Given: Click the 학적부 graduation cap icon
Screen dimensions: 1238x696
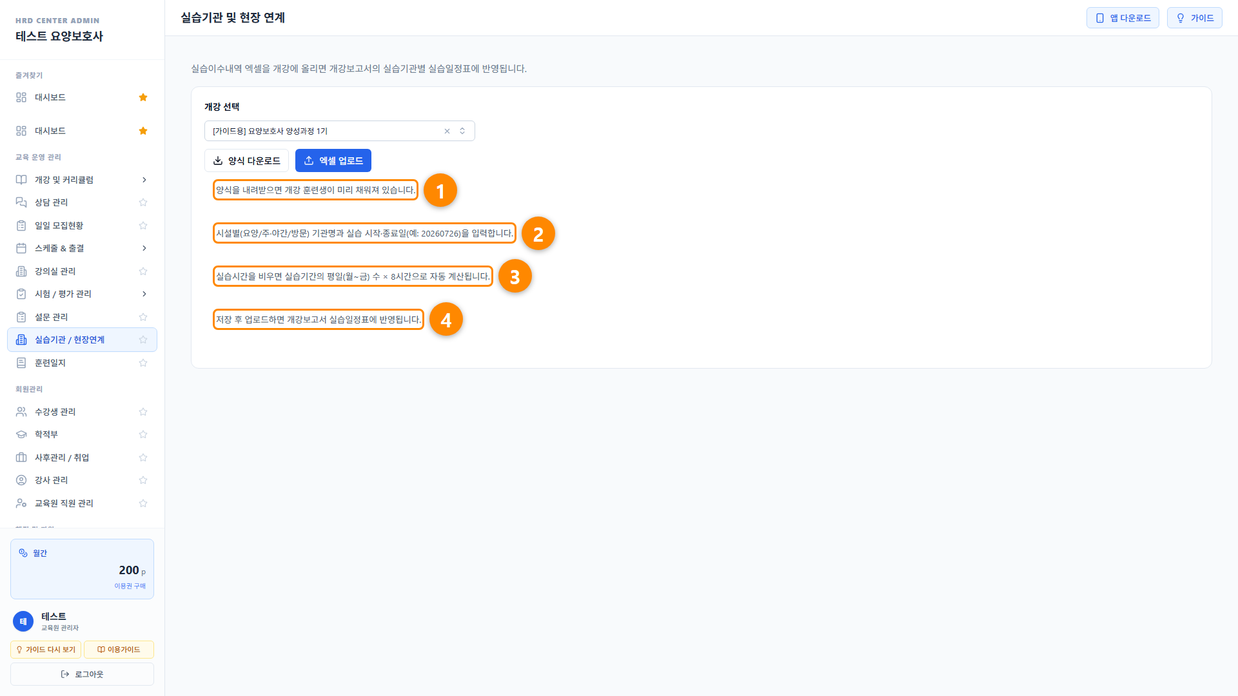Looking at the screenshot, I should 21,434.
